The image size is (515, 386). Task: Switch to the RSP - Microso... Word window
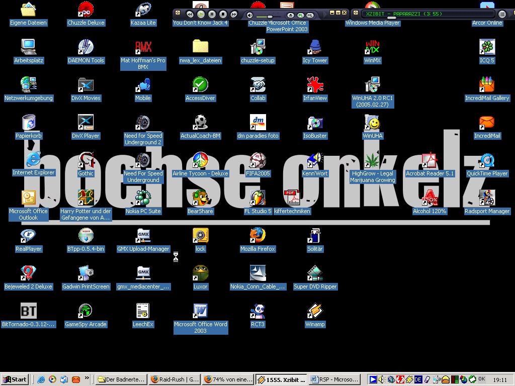click(x=335, y=379)
